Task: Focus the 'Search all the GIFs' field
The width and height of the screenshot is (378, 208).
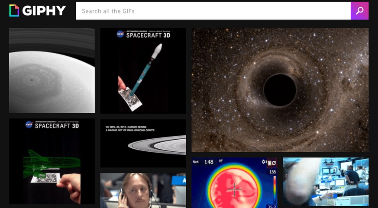Action: pos(213,11)
